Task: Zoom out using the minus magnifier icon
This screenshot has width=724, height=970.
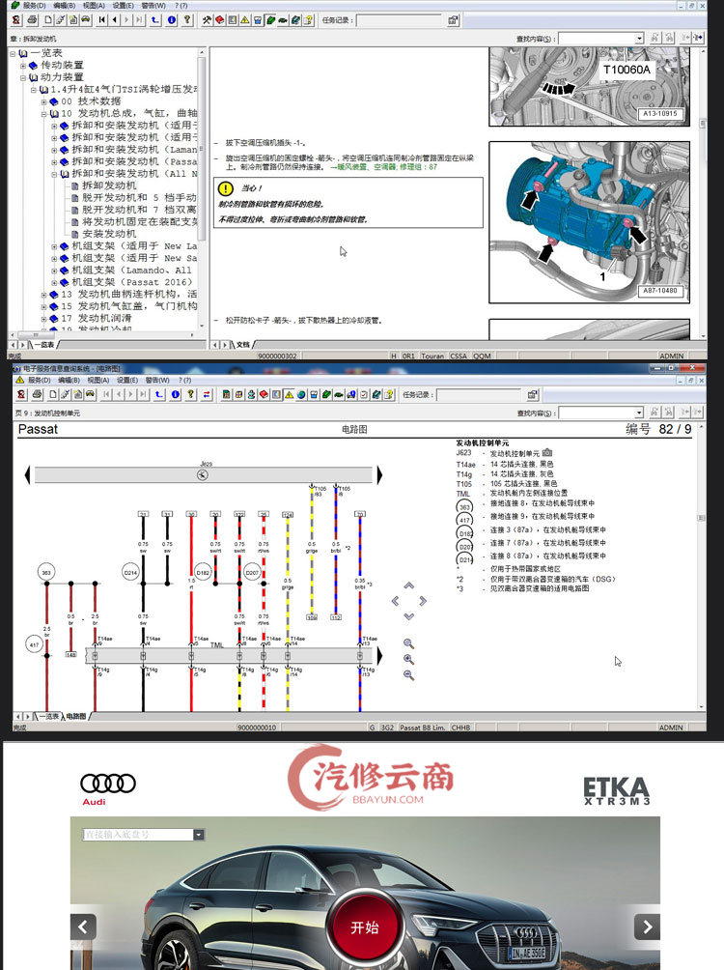Action: [x=408, y=675]
